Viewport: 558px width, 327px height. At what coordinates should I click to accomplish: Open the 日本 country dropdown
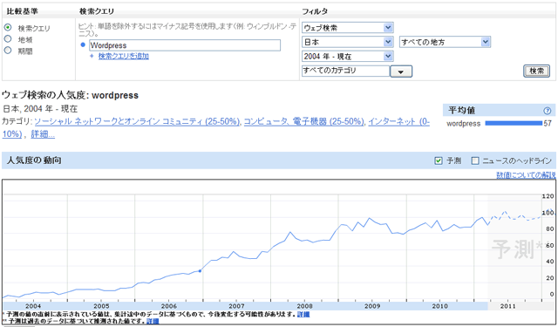click(347, 42)
